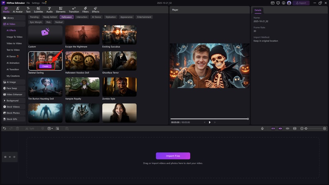Open the Settings menu

click(36, 3)
